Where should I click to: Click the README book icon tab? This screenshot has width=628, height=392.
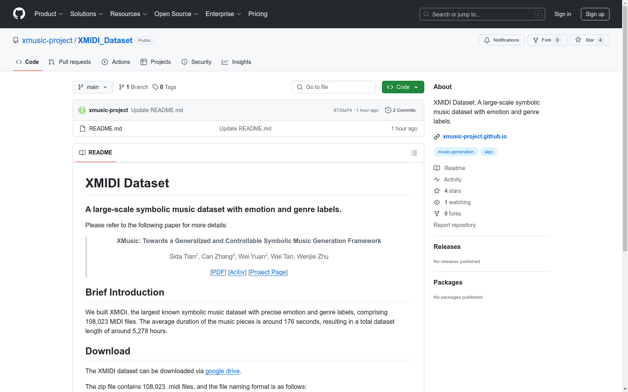pyautogui.click(x=82, y=152)
